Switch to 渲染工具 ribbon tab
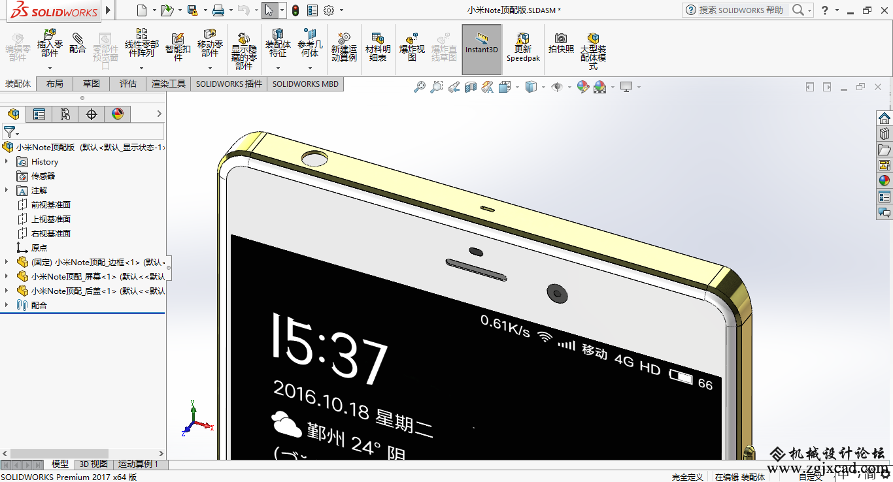The width and height of the screenshot is (893, 482). (169, 84)
